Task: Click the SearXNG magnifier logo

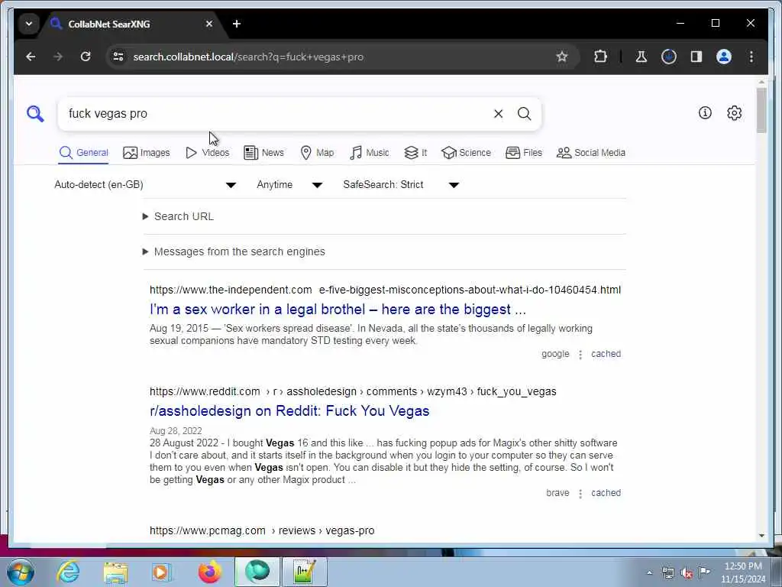Action: pyautogui.click(x=35, y=114)
